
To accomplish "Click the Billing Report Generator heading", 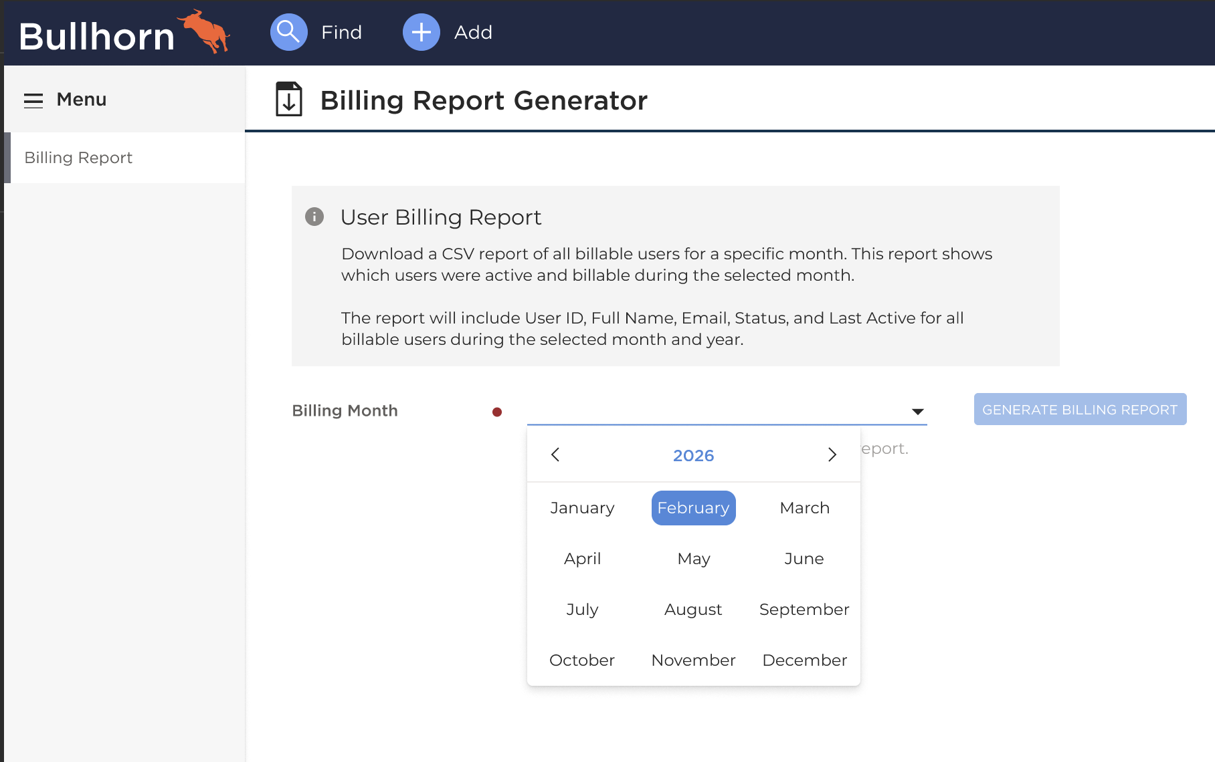I will 484,100.
